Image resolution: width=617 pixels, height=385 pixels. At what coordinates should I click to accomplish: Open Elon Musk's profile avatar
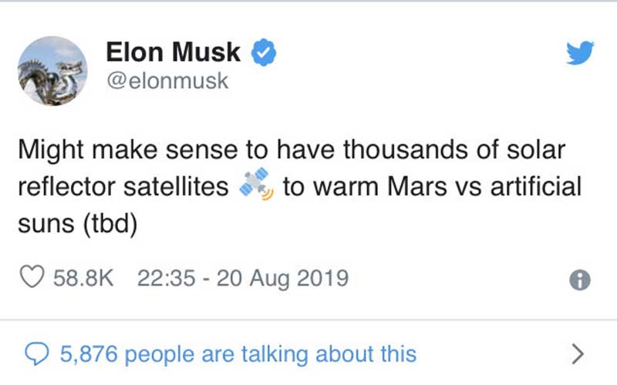52,71
